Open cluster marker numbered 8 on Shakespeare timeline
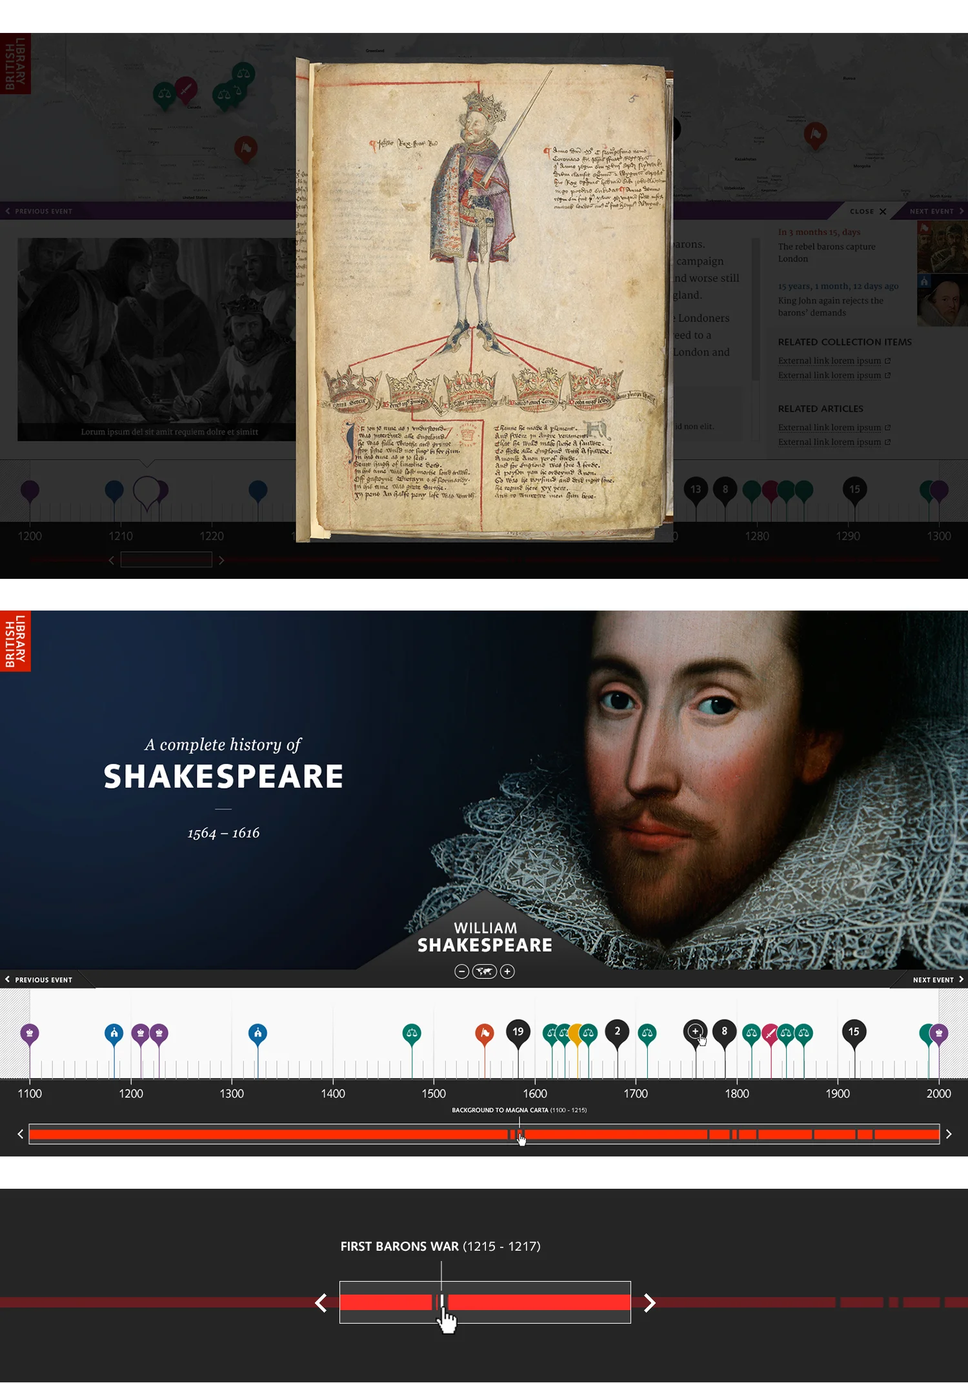The width and height of the screenshot is (968, 1383). [x=725, y=1032]
